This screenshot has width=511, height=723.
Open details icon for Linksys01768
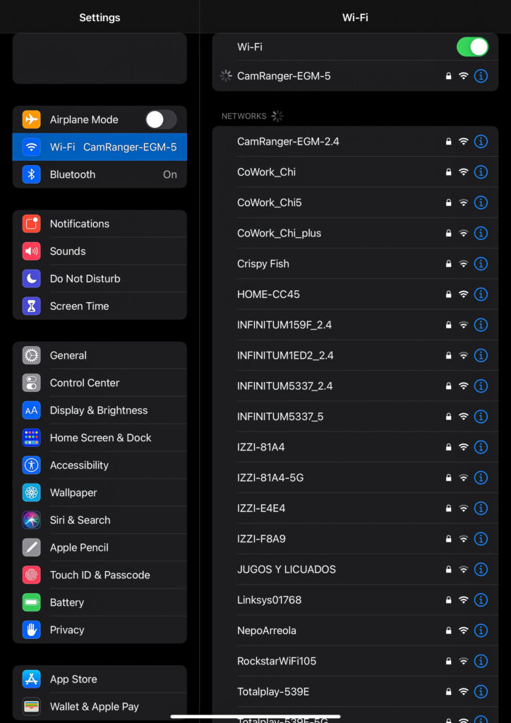click(x=481, y=600)
